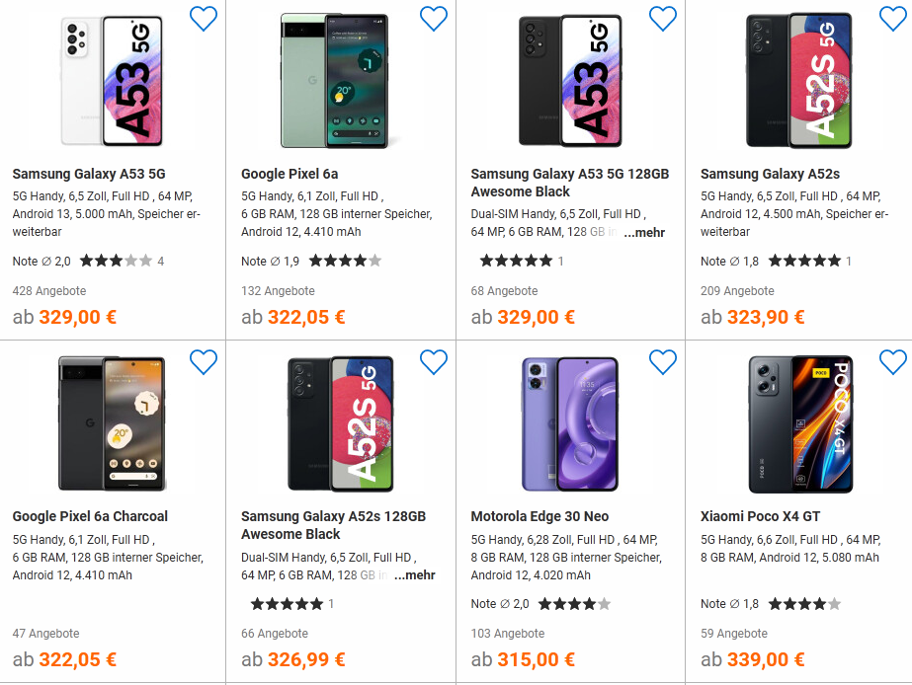This screenshot has height=685, width=912.
Task: Favorite the Xiaomi Poco X4 GT
Action: (892, 362)
